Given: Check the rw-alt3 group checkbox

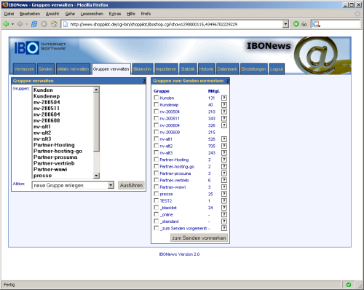Looking at the screenshot, I should pyautogui.click(x=157, y=152).
